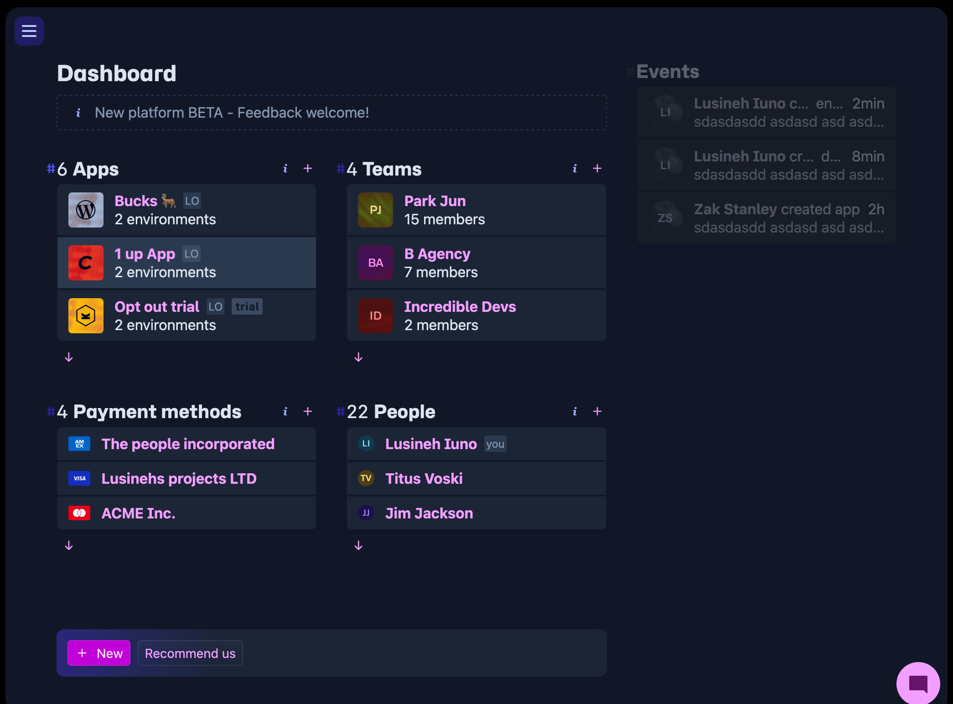Click the plus icon beside Apps heading
The width and height of the screenshot is (953, 704).
tap(308, 169)
